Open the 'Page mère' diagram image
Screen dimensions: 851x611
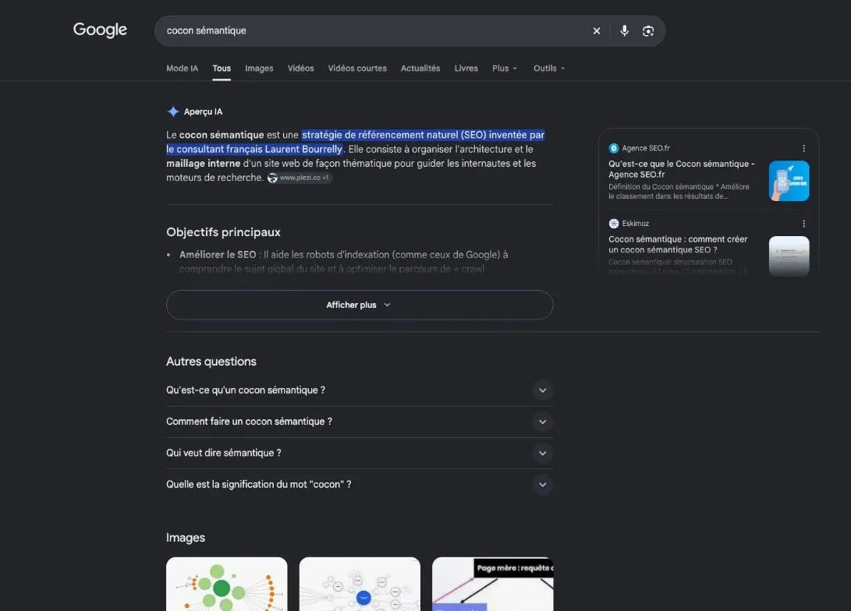[493, 585]
